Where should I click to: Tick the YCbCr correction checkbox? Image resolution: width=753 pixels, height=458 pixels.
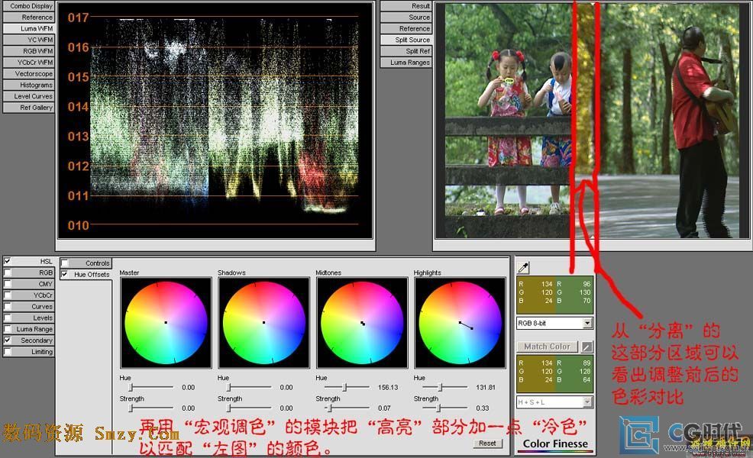[x=7, y=295]
